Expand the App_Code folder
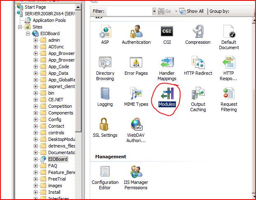 [x=35, y=67]
